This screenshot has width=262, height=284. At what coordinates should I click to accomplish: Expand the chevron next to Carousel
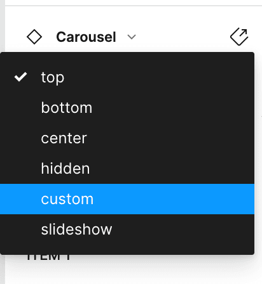click(132, 37)
